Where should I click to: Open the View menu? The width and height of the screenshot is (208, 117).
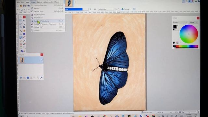click(27, 2)
